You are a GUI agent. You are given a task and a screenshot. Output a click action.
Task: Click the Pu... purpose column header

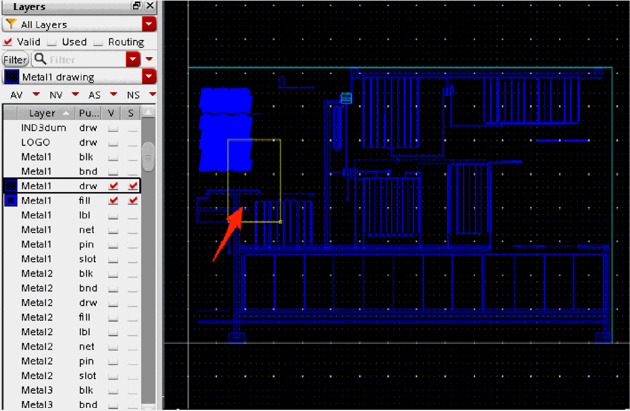coord(89,113)
